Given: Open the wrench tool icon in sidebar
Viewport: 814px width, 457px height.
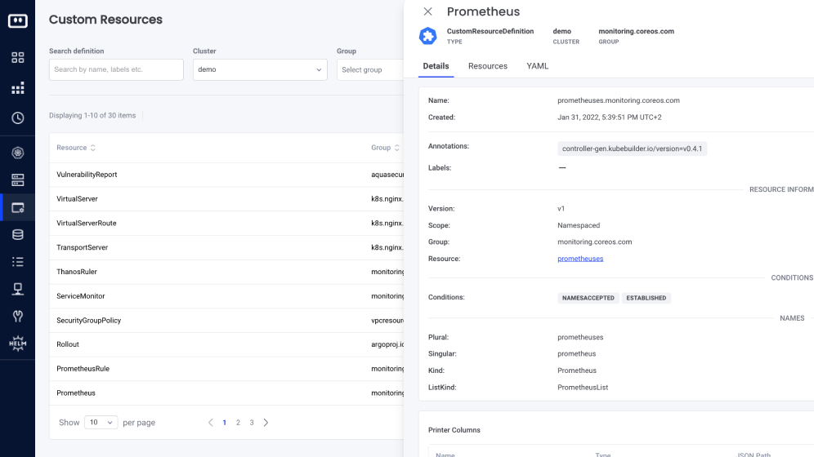Looking at the screenshot, I should (x=18, y=316).
